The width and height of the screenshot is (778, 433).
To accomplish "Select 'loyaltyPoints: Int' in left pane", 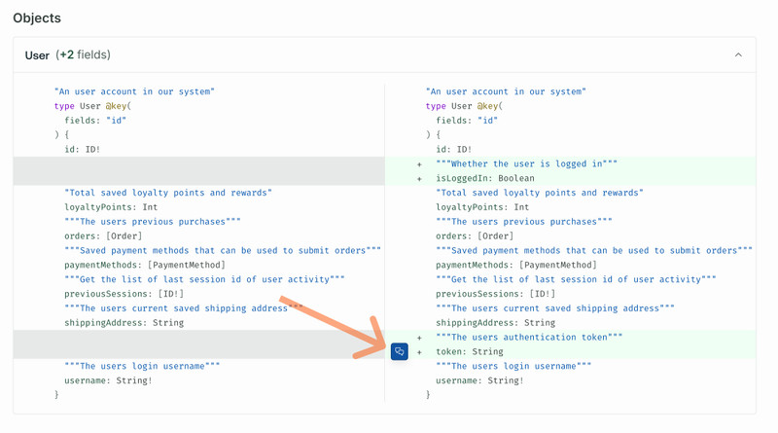I will pyautogui.click(x=111, y=207).
